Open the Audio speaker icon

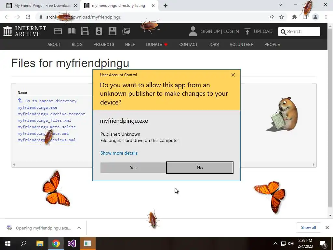pos(99,31)
